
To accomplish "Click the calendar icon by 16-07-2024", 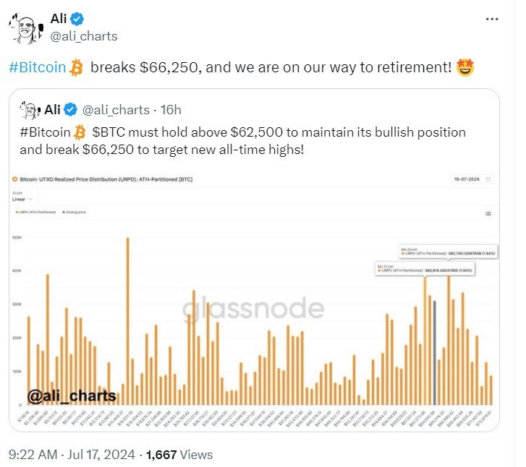I will 488,178.
